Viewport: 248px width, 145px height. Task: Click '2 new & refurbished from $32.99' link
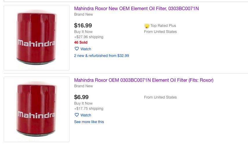tap(101, 56)
